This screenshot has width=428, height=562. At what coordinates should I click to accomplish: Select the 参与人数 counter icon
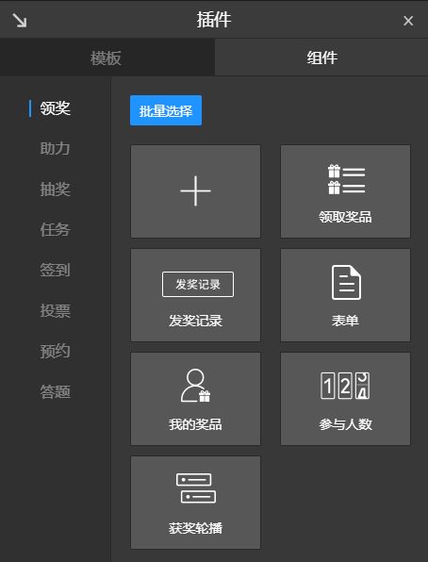click(345, 386)
